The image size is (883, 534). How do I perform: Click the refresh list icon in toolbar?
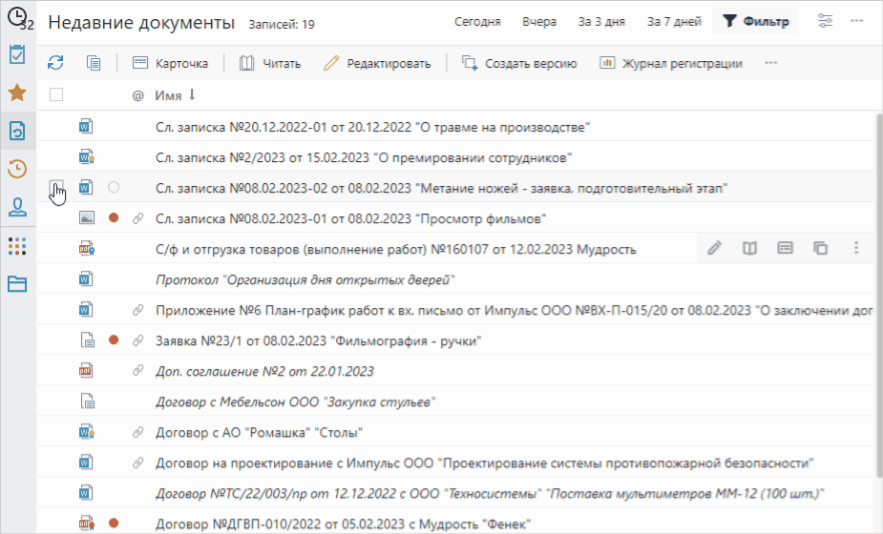[56, 64]
